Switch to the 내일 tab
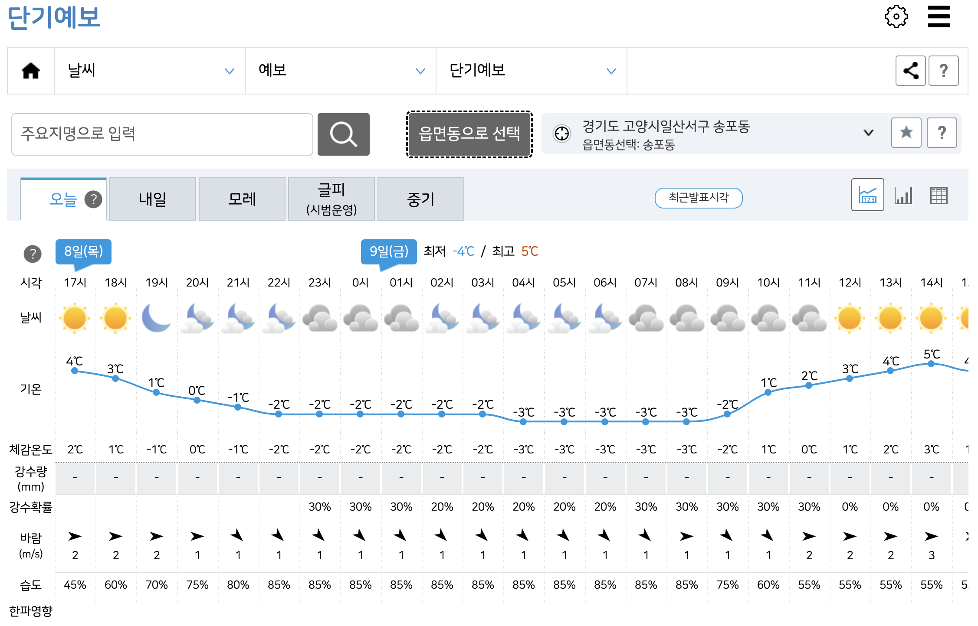This screenshot has height=626, width=978. point(152,199)
